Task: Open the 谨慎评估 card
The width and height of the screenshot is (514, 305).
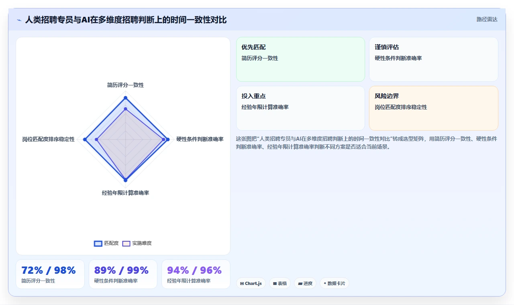Action: point(434,59)
